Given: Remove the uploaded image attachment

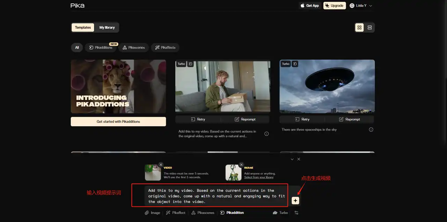Looking at the screenshot, I should point(241,165).
